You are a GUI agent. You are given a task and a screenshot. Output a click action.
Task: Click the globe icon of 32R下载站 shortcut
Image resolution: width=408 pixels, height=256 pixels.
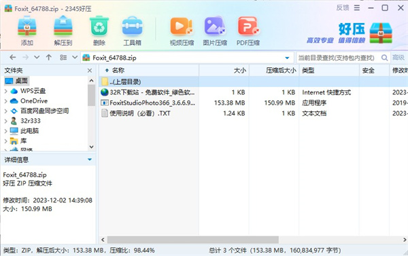(105, 92)
